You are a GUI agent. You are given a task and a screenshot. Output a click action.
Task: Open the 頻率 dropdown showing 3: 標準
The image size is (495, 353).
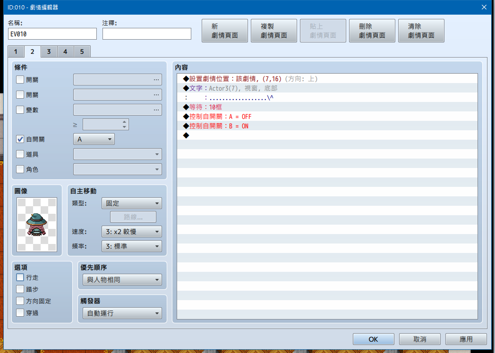click(x=132, y=246)
